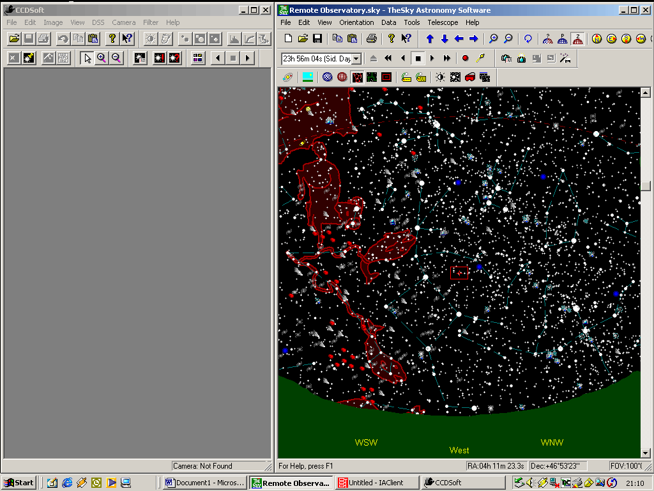
Task: Open the Data menu in TheSky
Action: pos(388,22)
